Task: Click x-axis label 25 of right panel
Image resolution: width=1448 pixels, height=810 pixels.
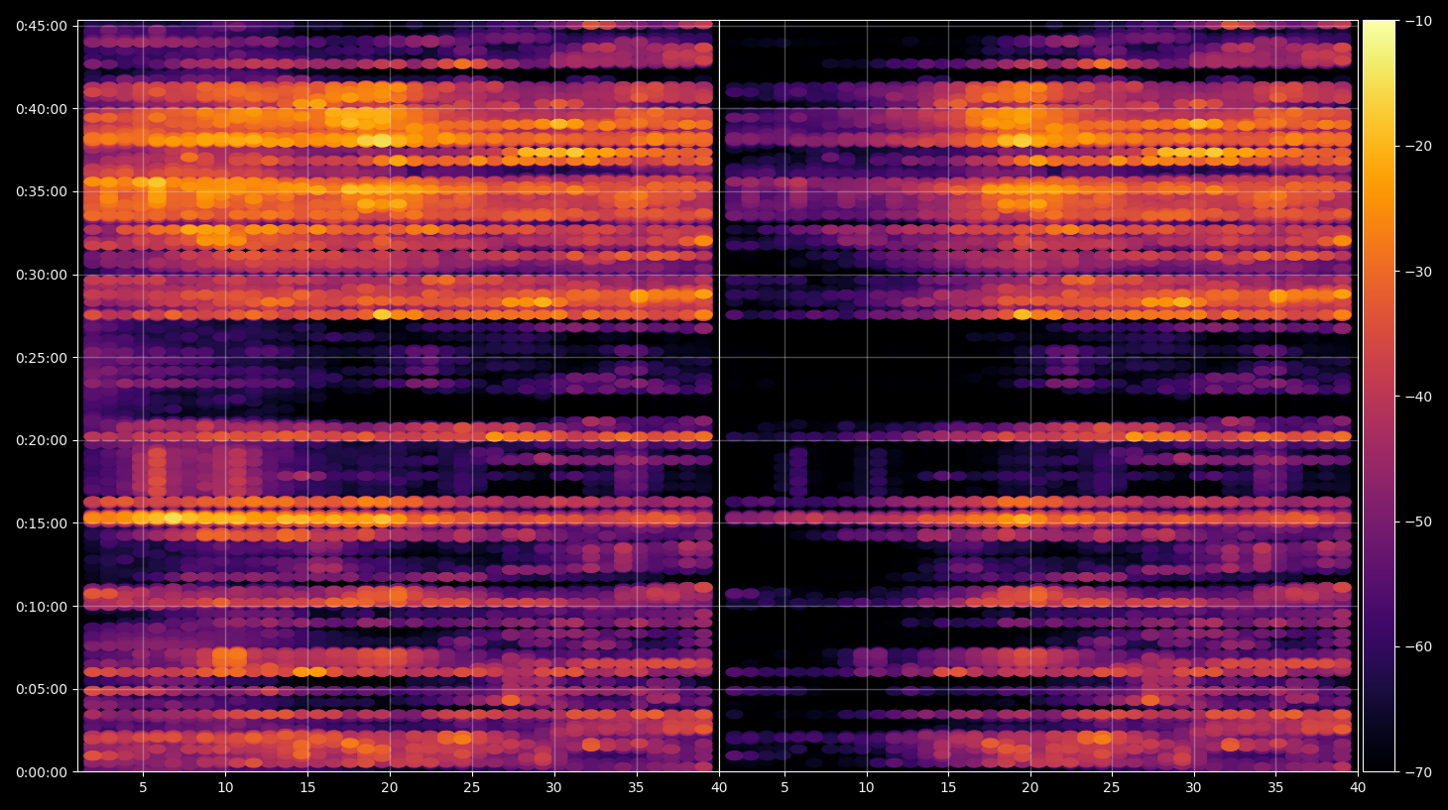Action: 1112,788
